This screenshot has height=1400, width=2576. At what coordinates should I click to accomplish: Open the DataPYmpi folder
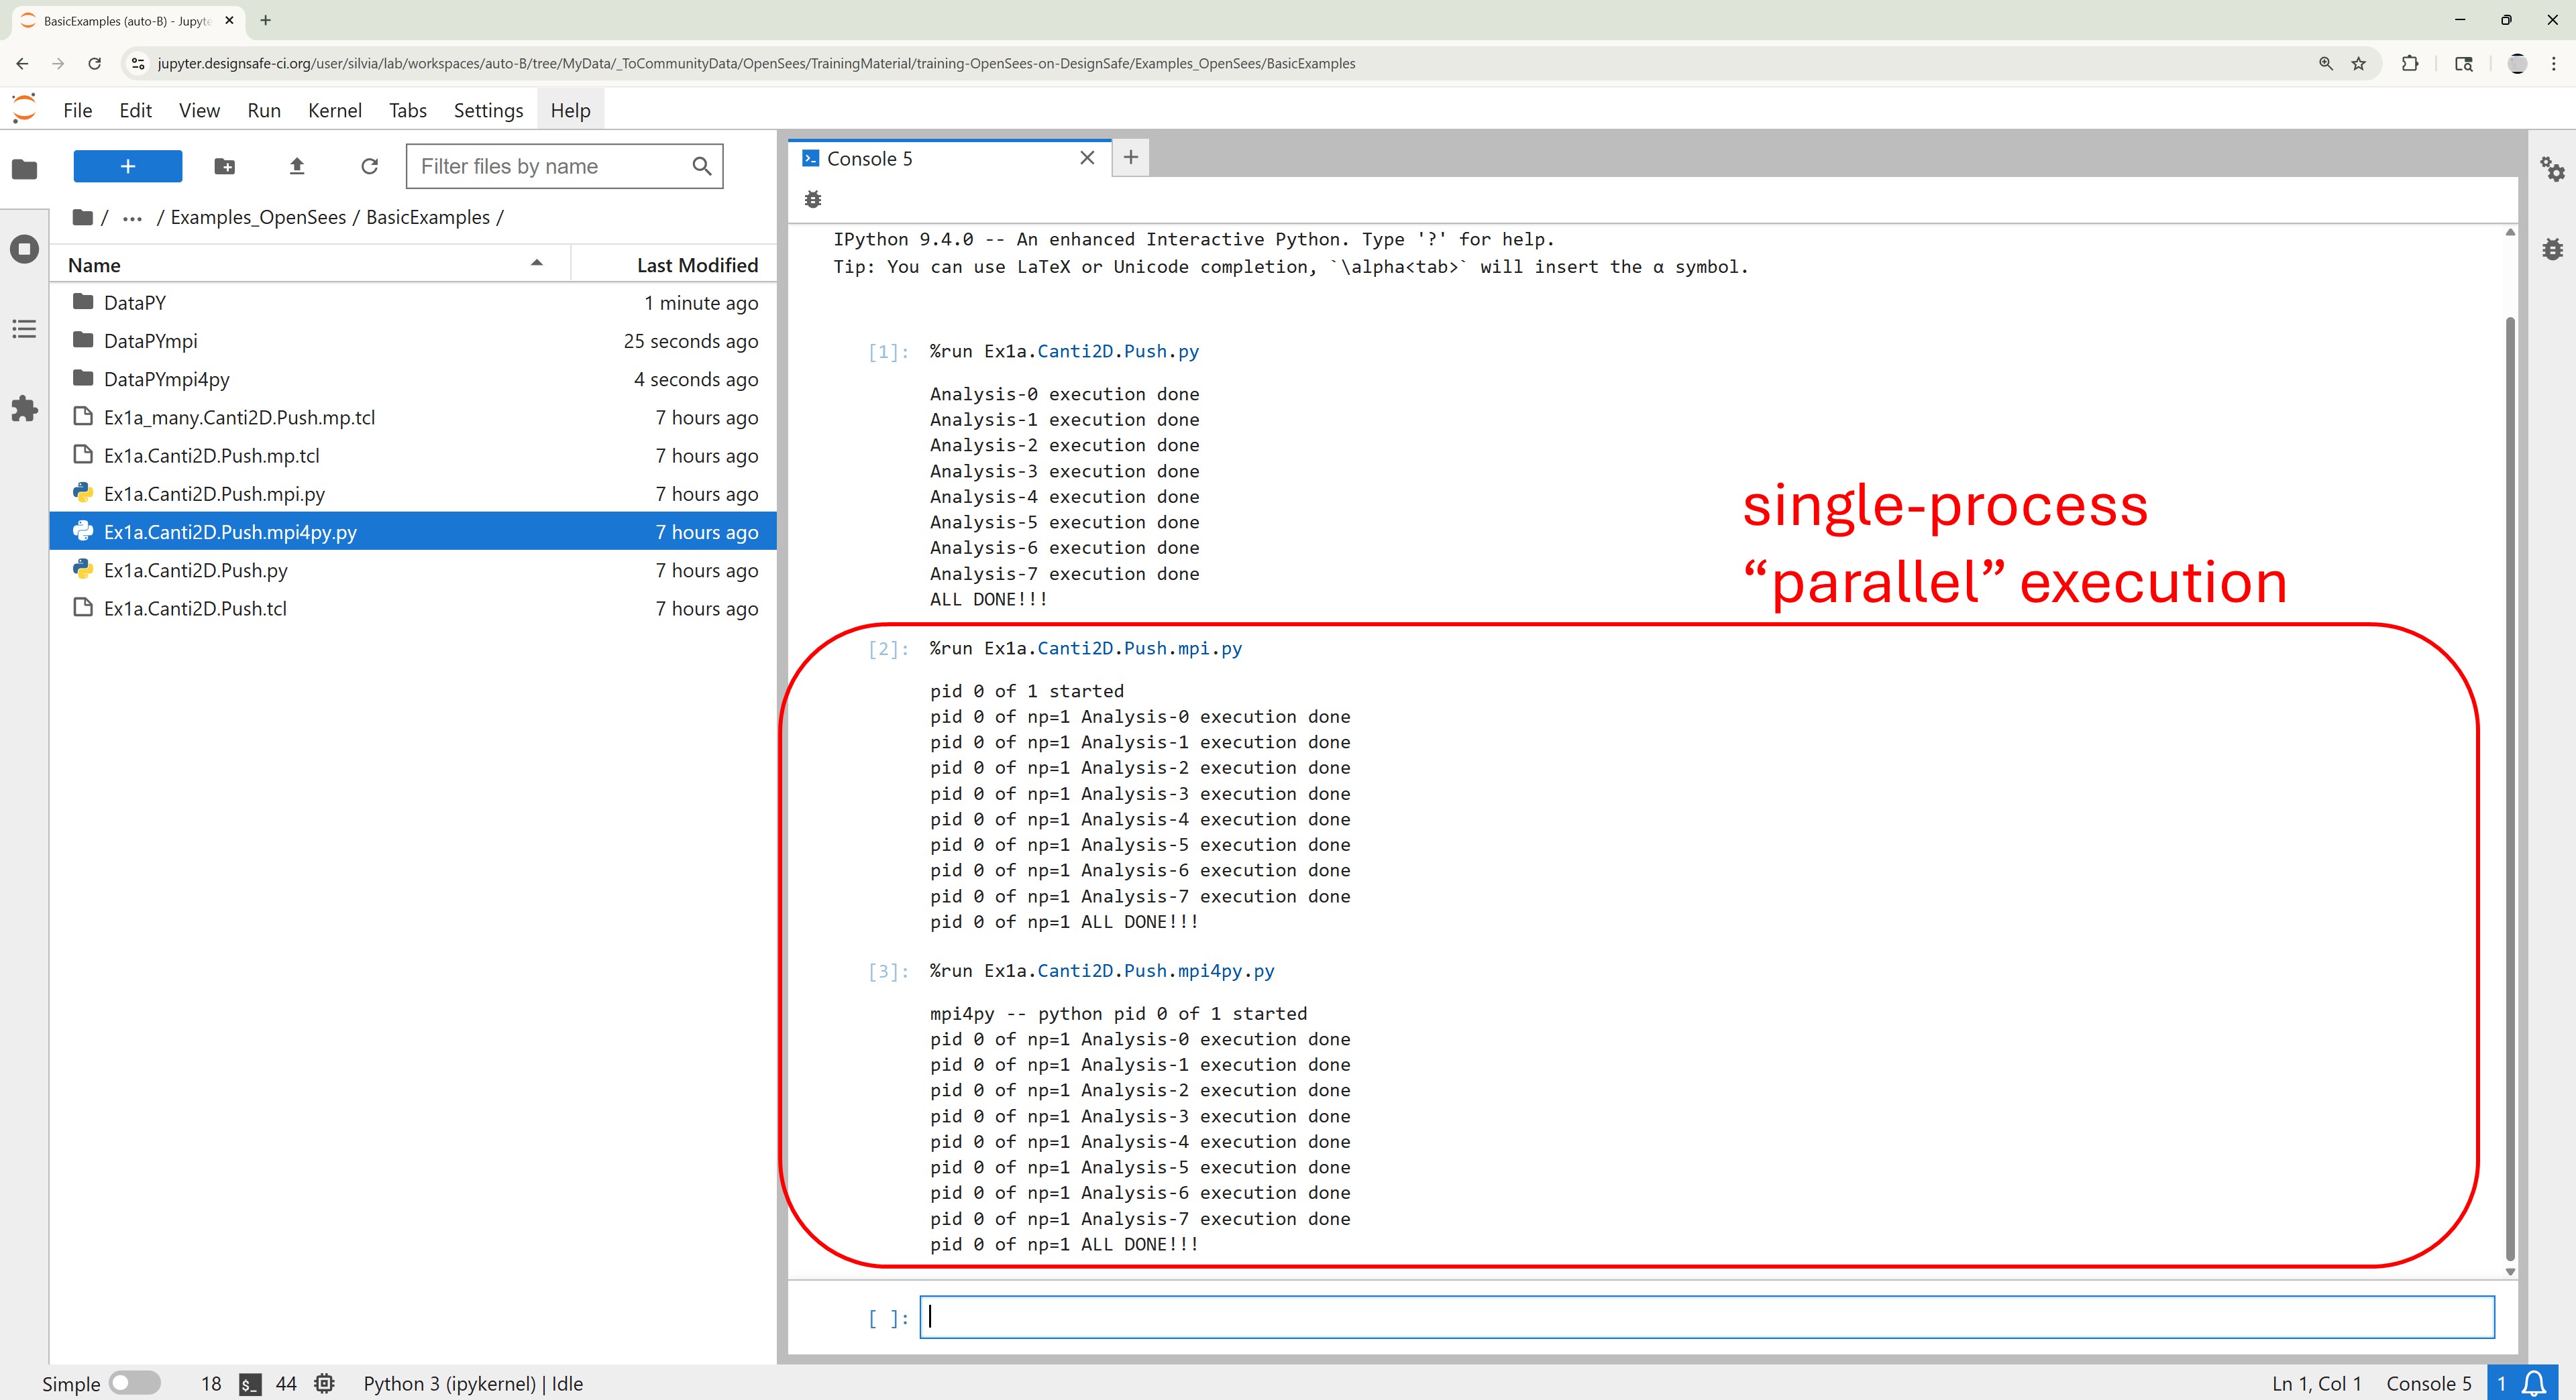pos(151,341)
